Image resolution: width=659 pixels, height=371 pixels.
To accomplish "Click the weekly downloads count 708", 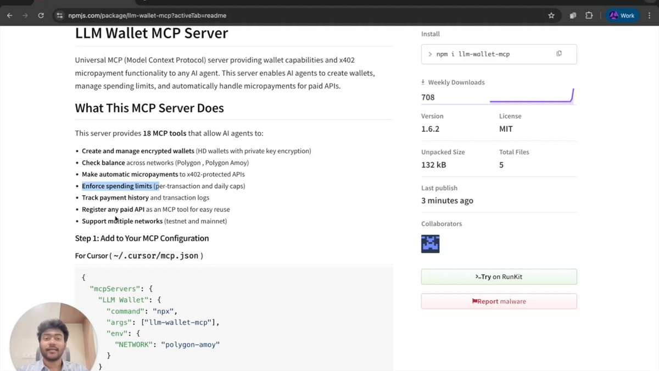I will click(428, 97).
